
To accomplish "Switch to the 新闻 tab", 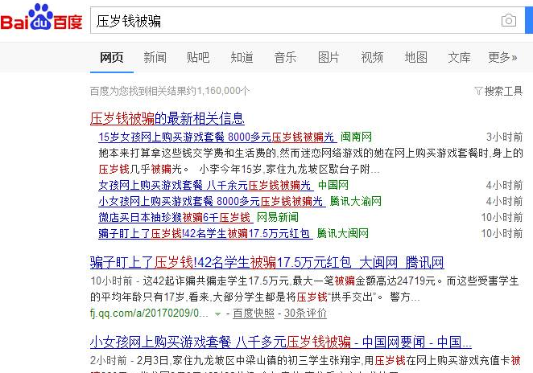I will point(155,57).
